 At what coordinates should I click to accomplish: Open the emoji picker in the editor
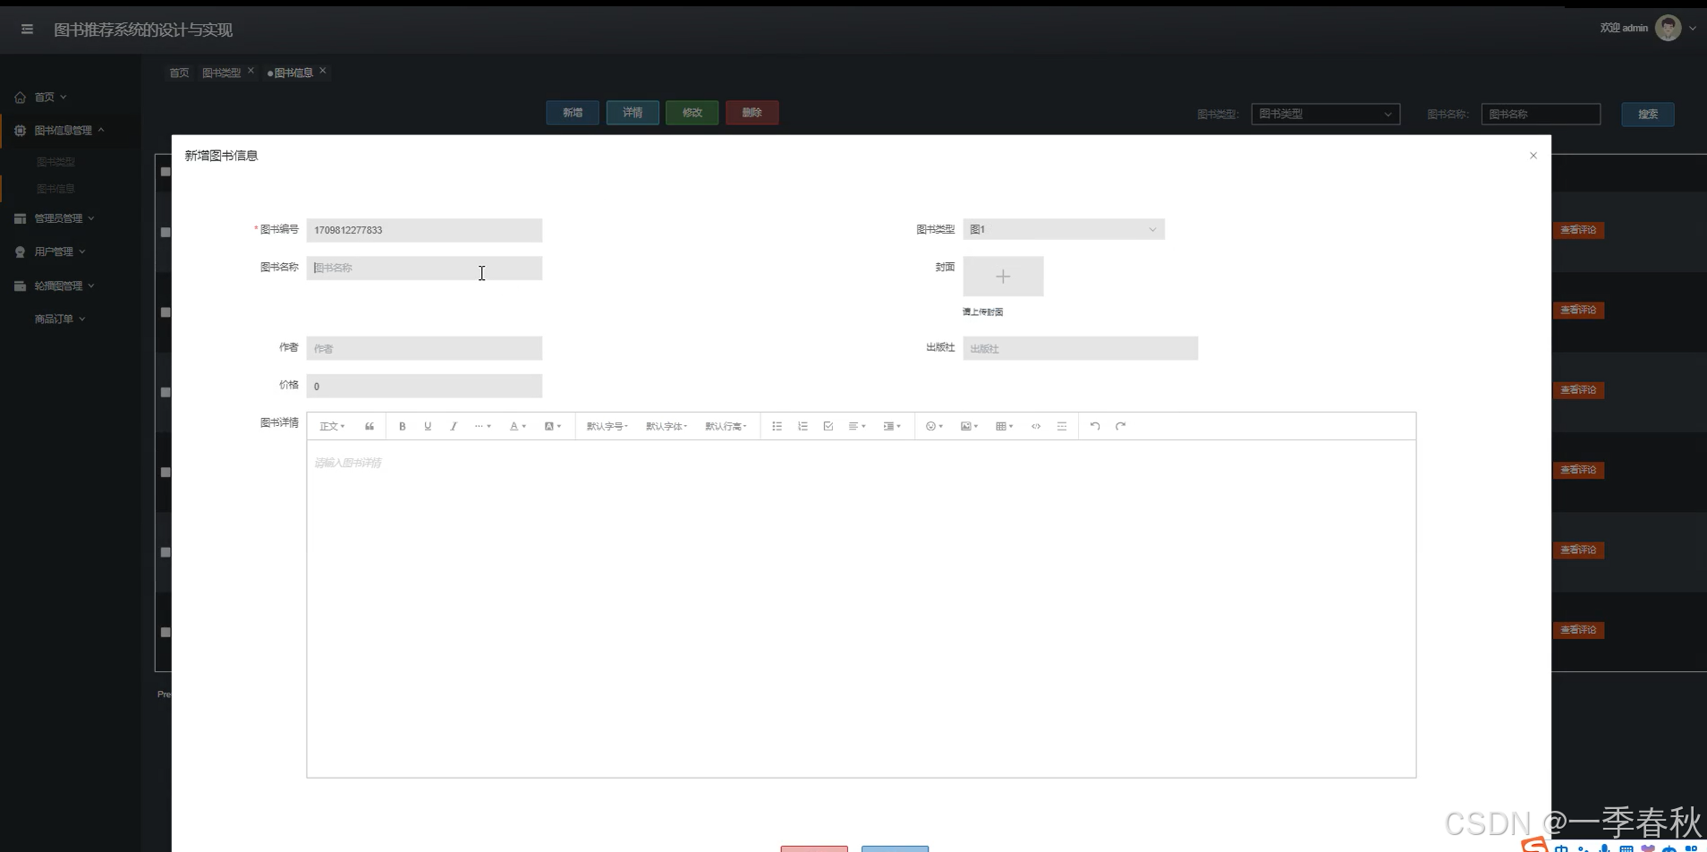pyautogui.click(x=935, y=426)
